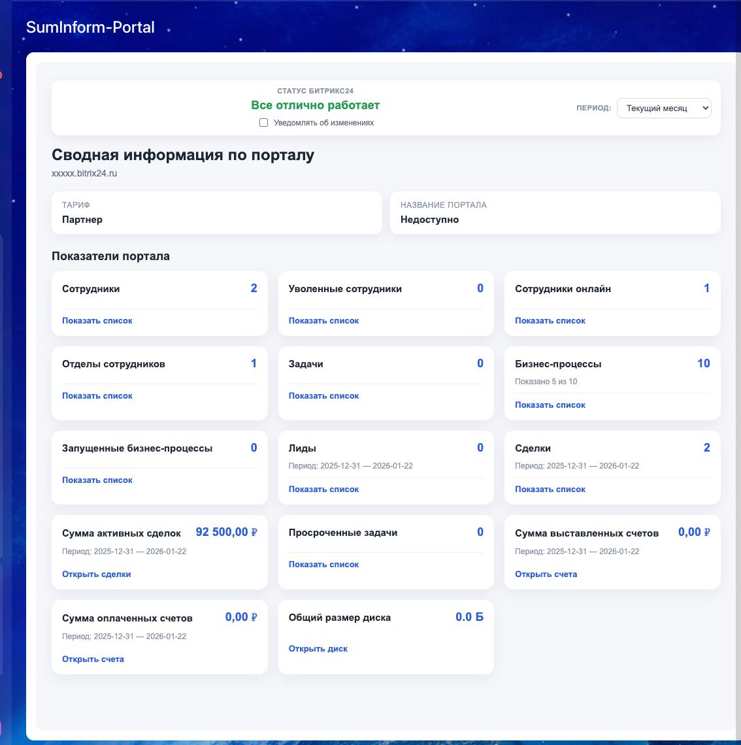Click the 'Открыть диск' link
The width and height of the screenshot is (741, 745).
click(x=318, y=648)
